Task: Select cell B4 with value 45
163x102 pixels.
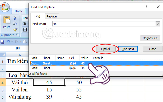Action: (x=49, y=82)
